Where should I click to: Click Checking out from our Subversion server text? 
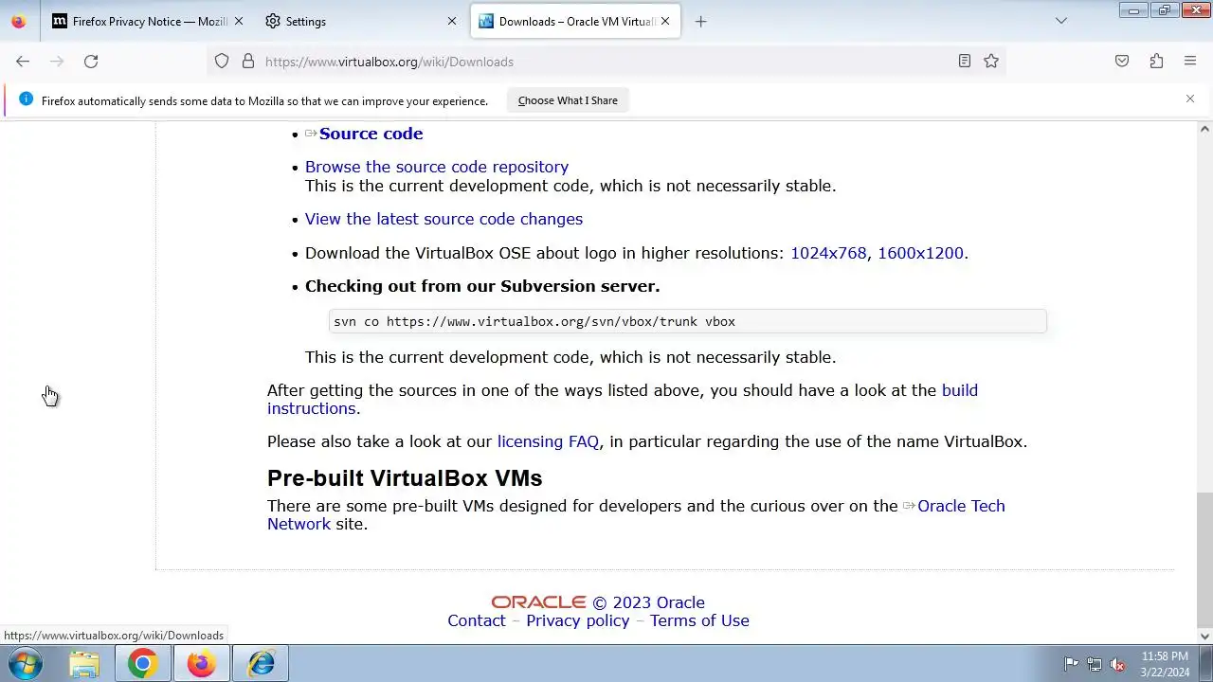[x=482, y=286]
